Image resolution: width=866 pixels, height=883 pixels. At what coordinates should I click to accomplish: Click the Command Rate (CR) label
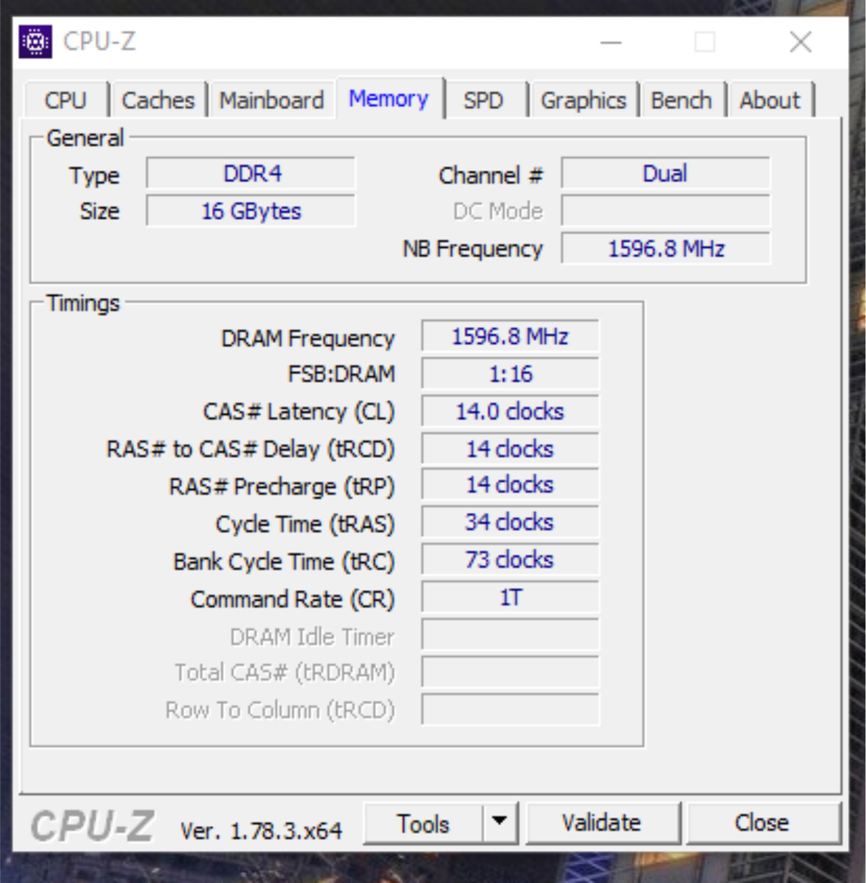tap(293, 599)
